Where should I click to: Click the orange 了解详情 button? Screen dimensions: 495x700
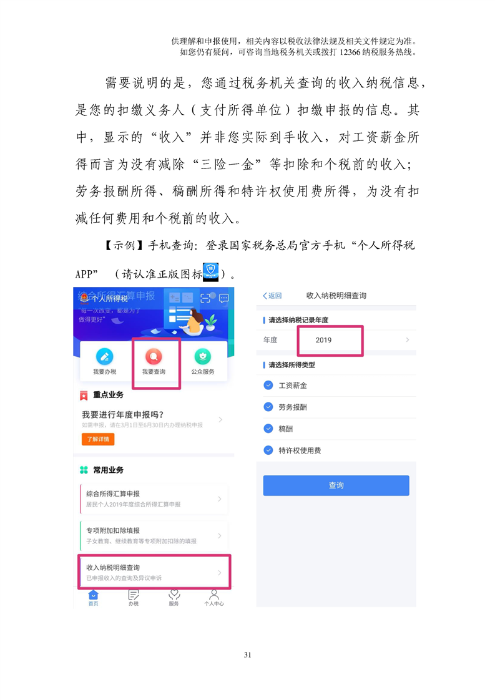coord(98,439)
